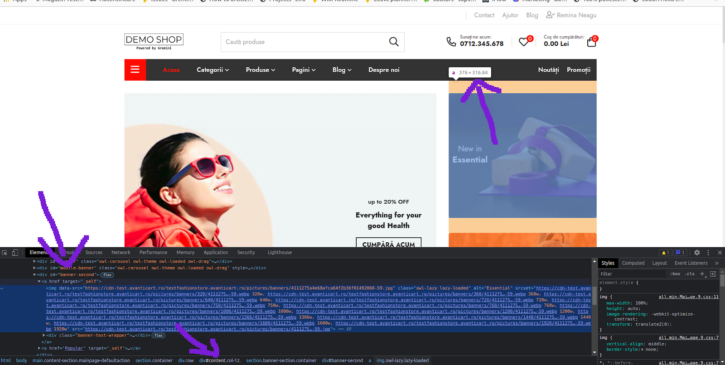Open the wishlist heart icon
This screenshot has width=725, height=365.
click(x=524, y=42)
